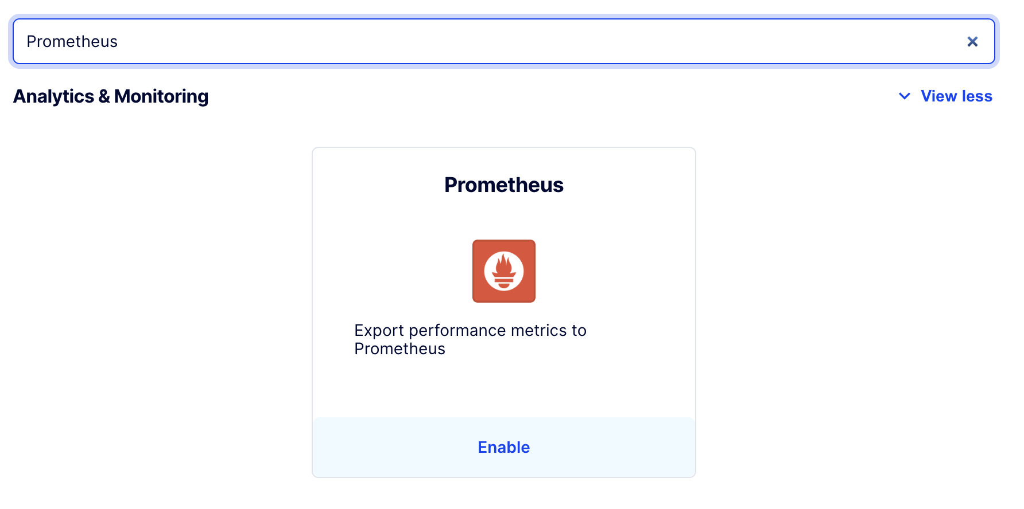Click the blue downward chevron beside View less
The width and height of the screenshot is (1024, 509).
click(x=905, y=96)
